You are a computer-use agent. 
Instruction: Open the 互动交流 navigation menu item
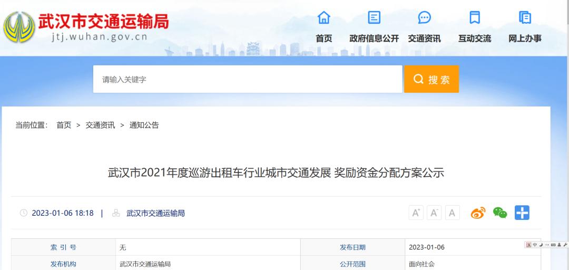tap(474, 38)
